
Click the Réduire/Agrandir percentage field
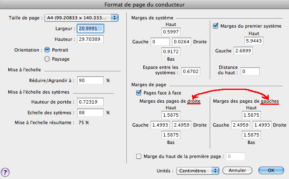pos(90,80)
